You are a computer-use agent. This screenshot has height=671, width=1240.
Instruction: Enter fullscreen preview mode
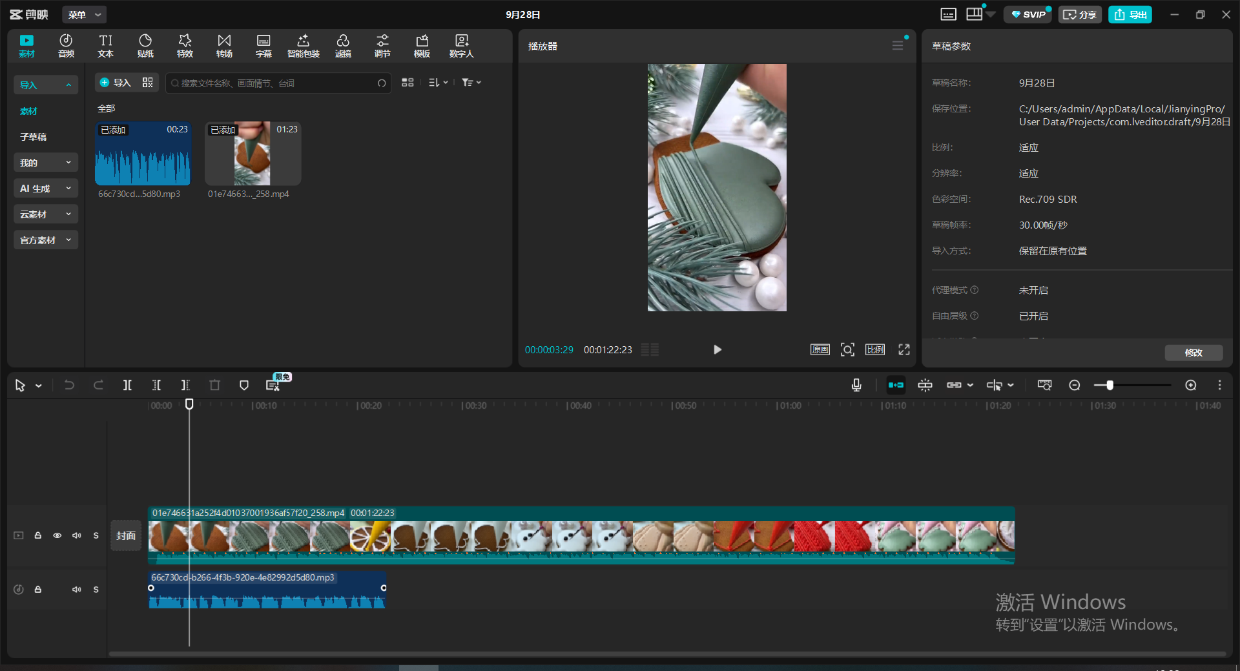[x=904, y=349]
